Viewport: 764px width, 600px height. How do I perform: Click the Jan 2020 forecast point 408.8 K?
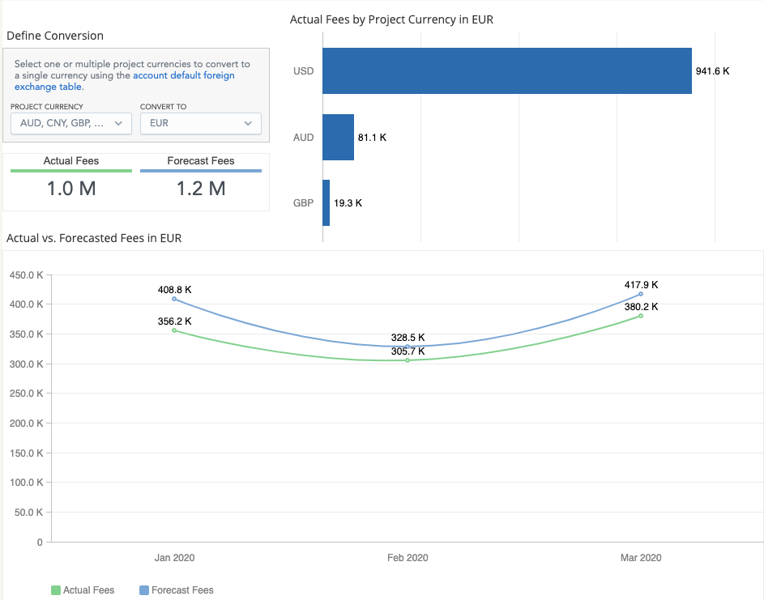point(174,299)
